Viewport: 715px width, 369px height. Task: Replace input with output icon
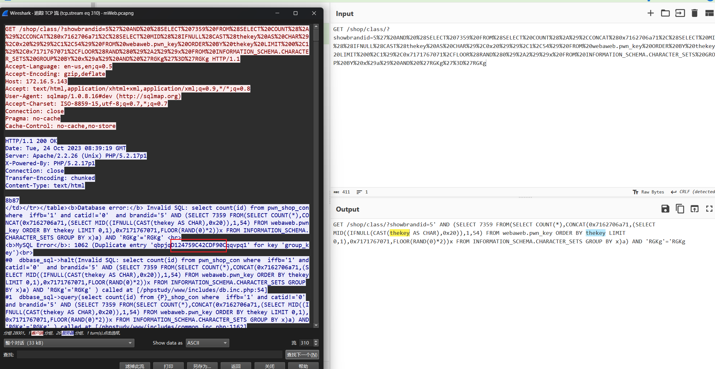click(694, 209)
